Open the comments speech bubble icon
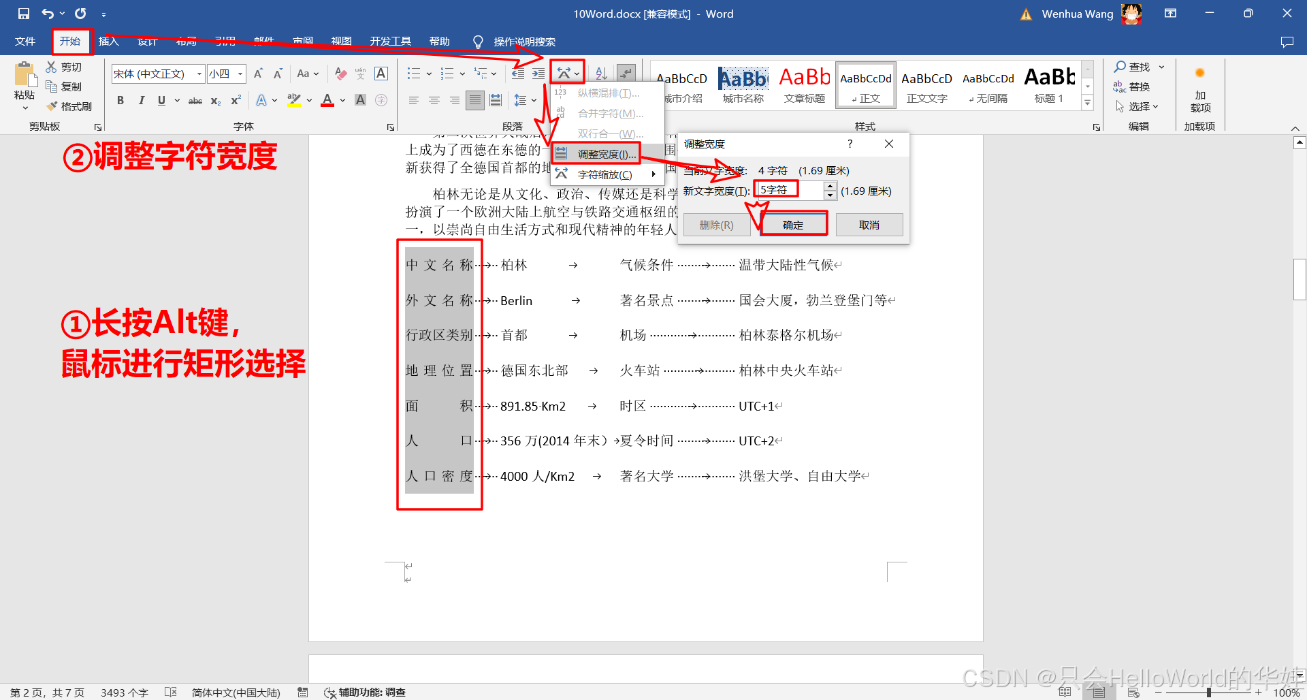1307x700 pixels. (x=1287, y=42)
